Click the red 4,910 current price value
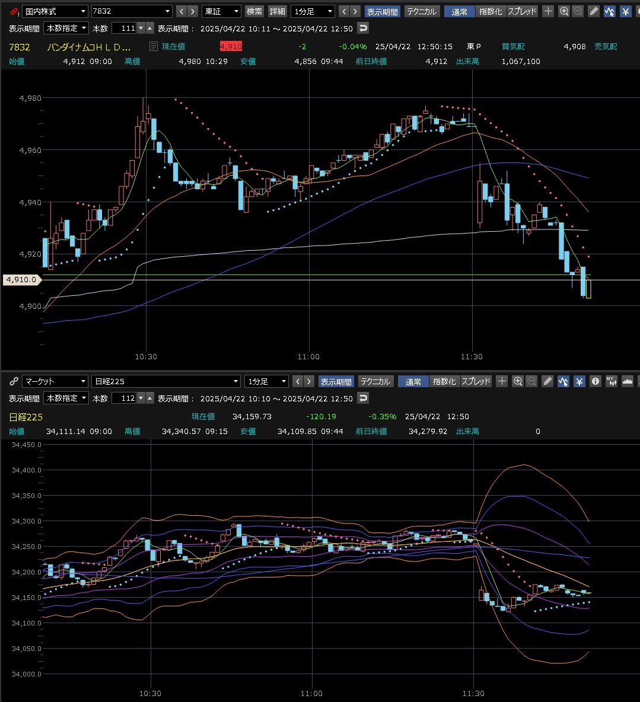 pyautogui.click(x=231, y=46)
